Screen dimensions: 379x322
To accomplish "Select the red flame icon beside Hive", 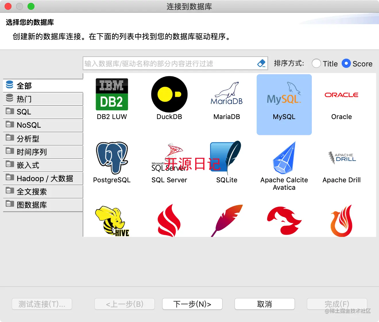I will pos(169,221).
